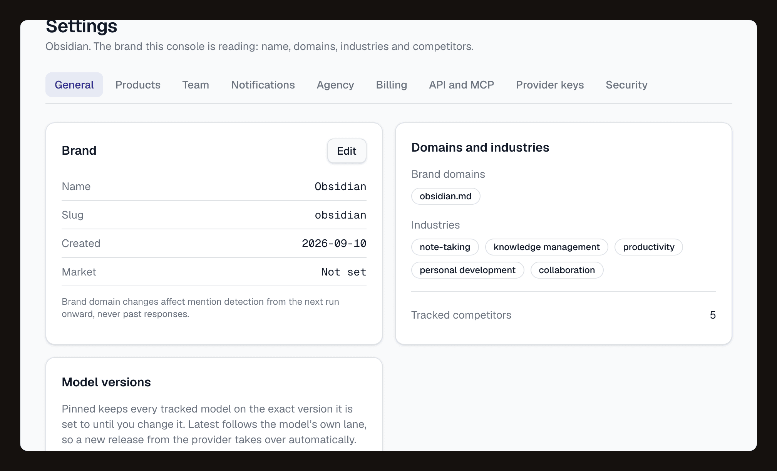Click the created date 2026-09-10
The width and height of the screenshot is (777, 471).
pyautogui.click(x=334, y=244)
